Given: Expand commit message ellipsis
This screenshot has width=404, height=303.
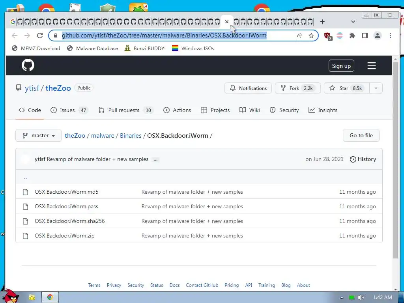Looking at the screenshot, I should [x=155, y=160].
